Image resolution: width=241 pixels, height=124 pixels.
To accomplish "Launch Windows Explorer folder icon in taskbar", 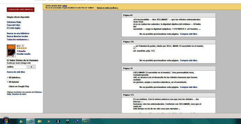I will (x=40, y=121).
